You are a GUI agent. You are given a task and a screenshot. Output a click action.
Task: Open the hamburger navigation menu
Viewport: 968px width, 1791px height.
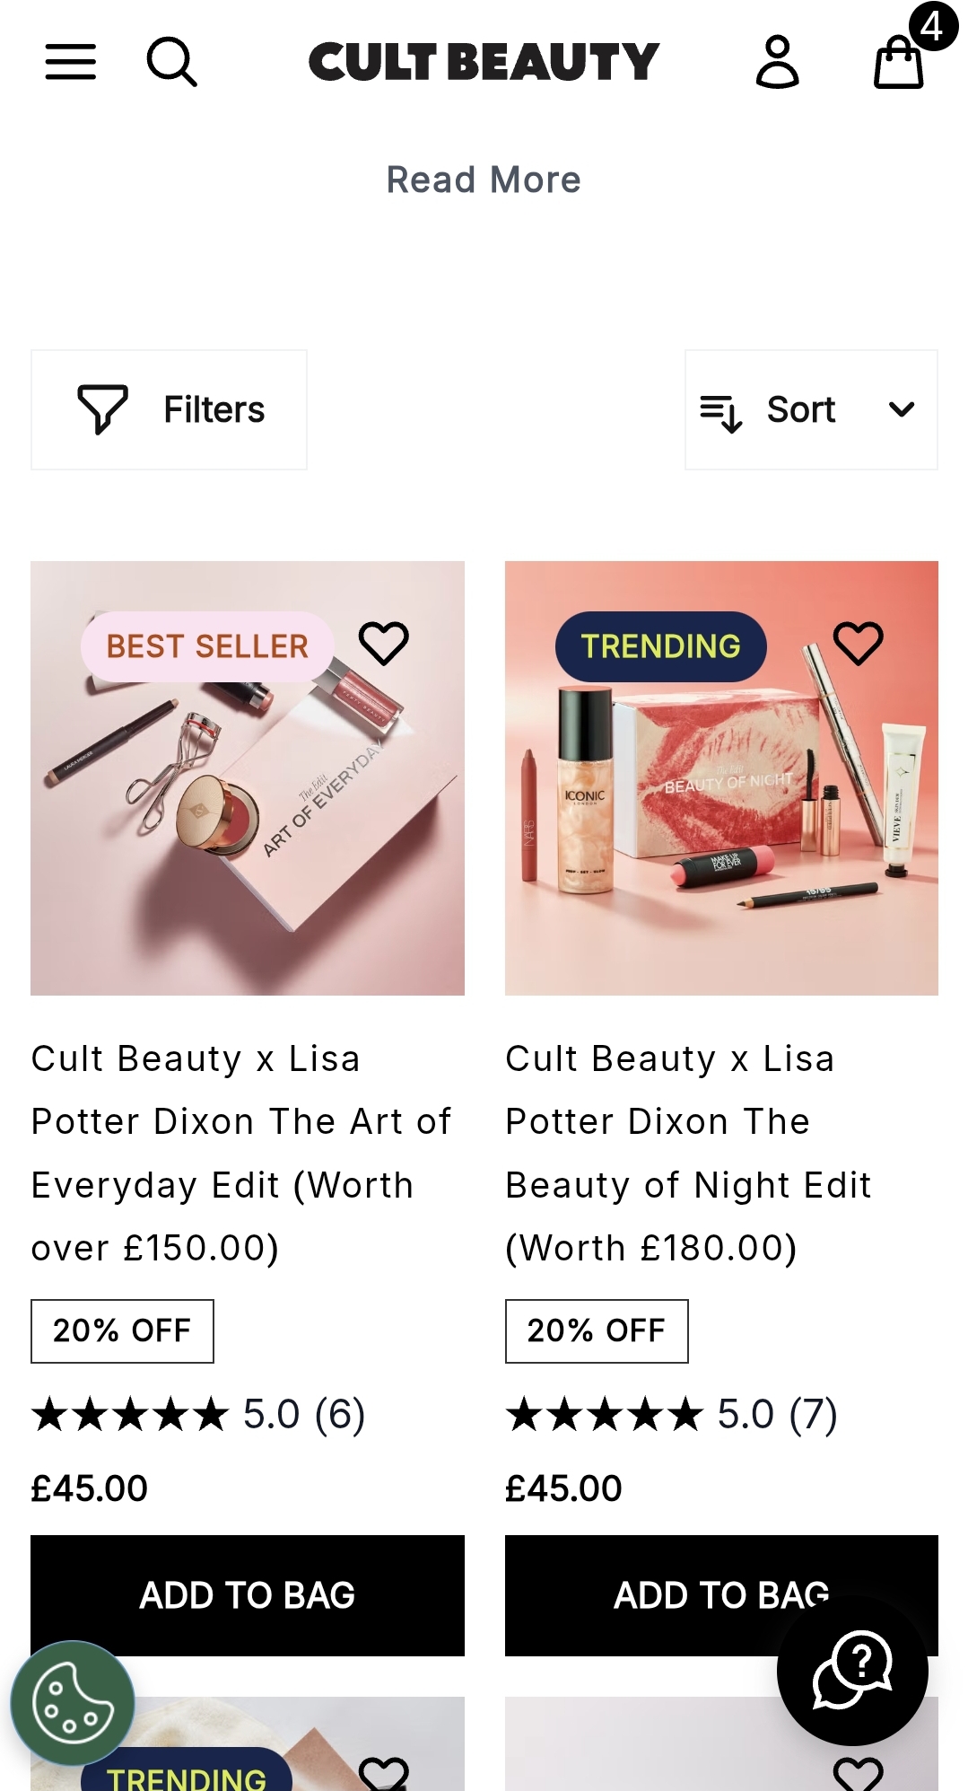coord(71,62)
